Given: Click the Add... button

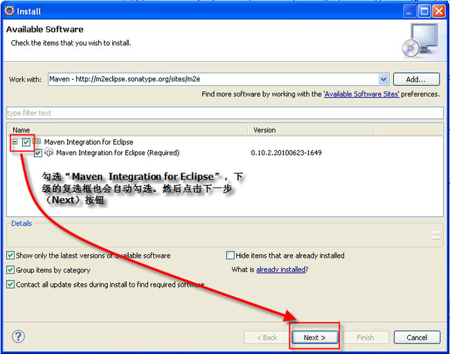Looking at the screenshot, I should [x=416, y=79].
